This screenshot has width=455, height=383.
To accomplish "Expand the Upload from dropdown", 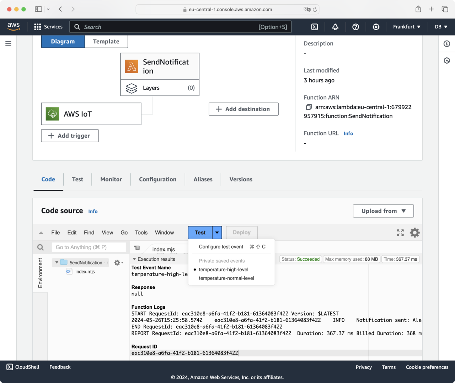I will coord(383,211).
